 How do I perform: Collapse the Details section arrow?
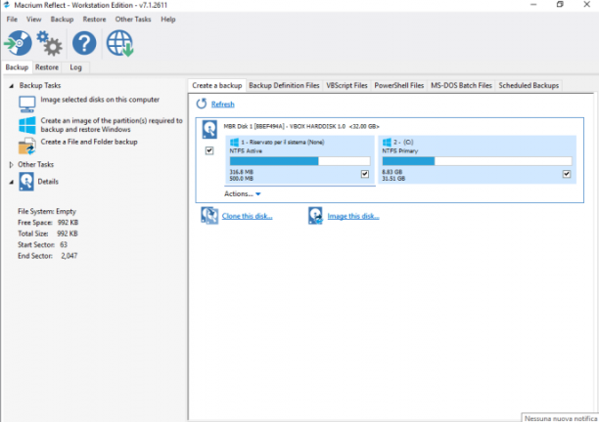(x=11, y=182)
